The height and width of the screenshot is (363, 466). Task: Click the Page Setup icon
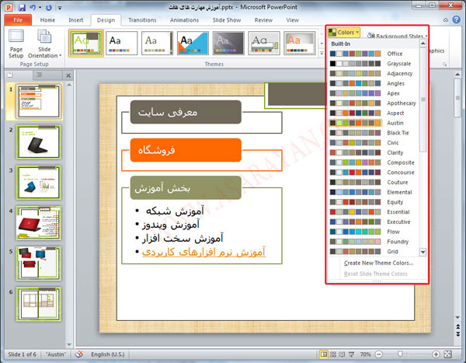pos(16,43)
